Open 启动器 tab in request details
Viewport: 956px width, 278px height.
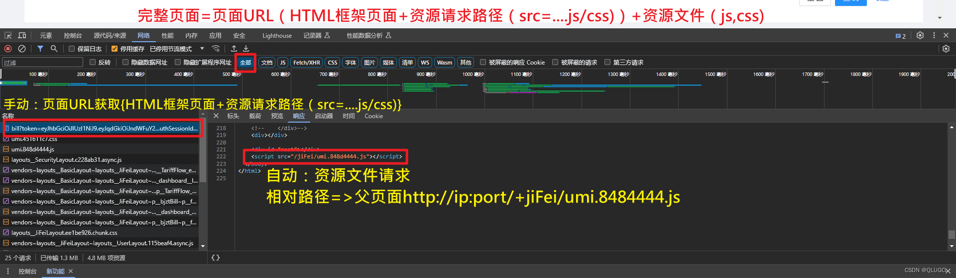tap(324, 116)
